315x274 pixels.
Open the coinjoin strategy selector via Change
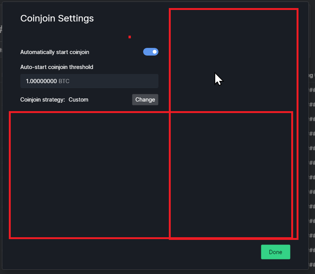pyautogui.click(x=145, y=99)
